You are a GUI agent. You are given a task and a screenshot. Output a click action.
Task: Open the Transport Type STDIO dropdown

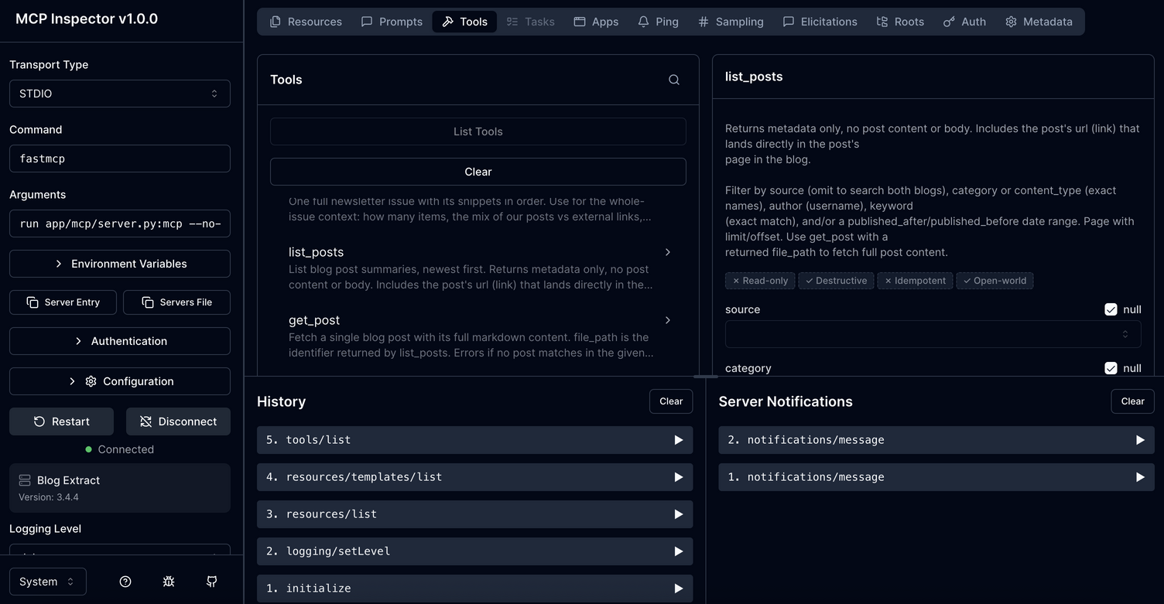(x=120, y=94)
